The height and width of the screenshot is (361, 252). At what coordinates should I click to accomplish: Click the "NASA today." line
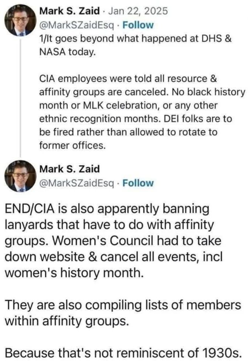(x=67, y=52)
